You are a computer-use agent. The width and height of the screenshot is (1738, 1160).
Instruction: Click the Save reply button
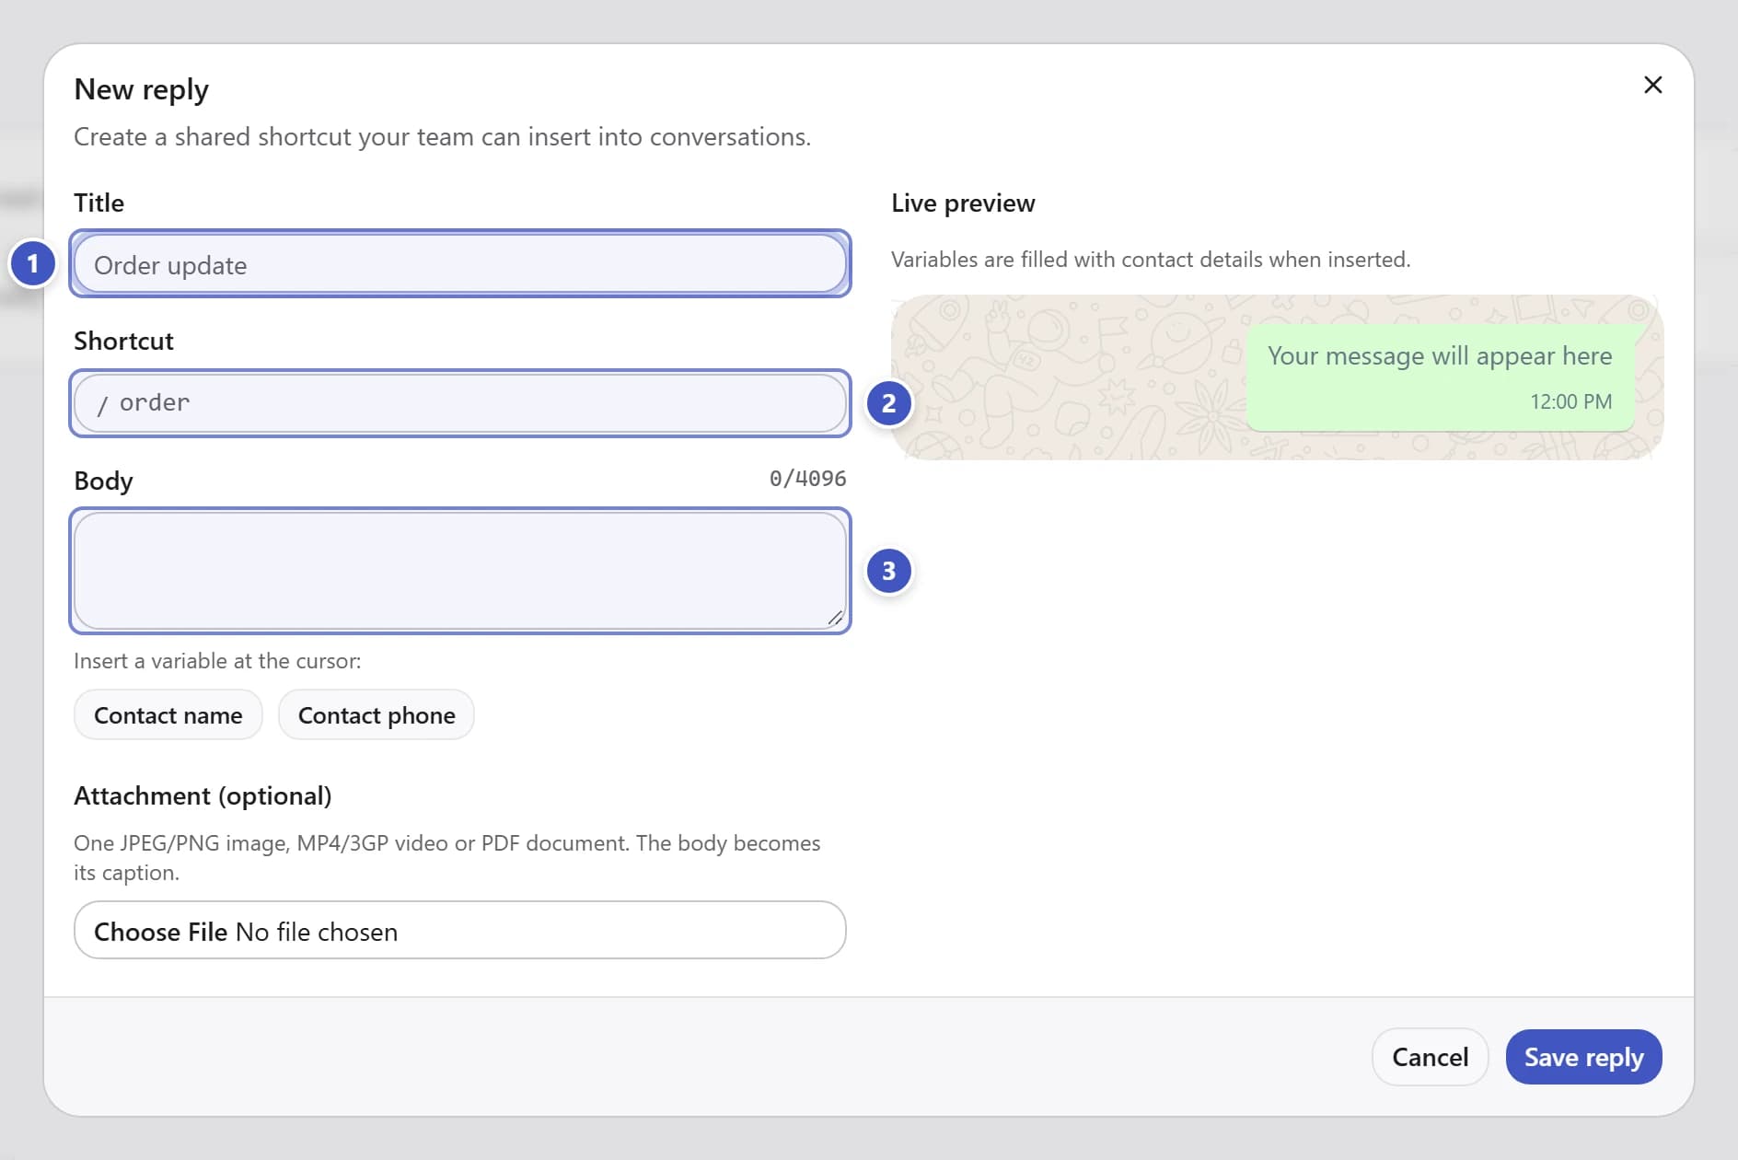[x=1583, y=1057]
